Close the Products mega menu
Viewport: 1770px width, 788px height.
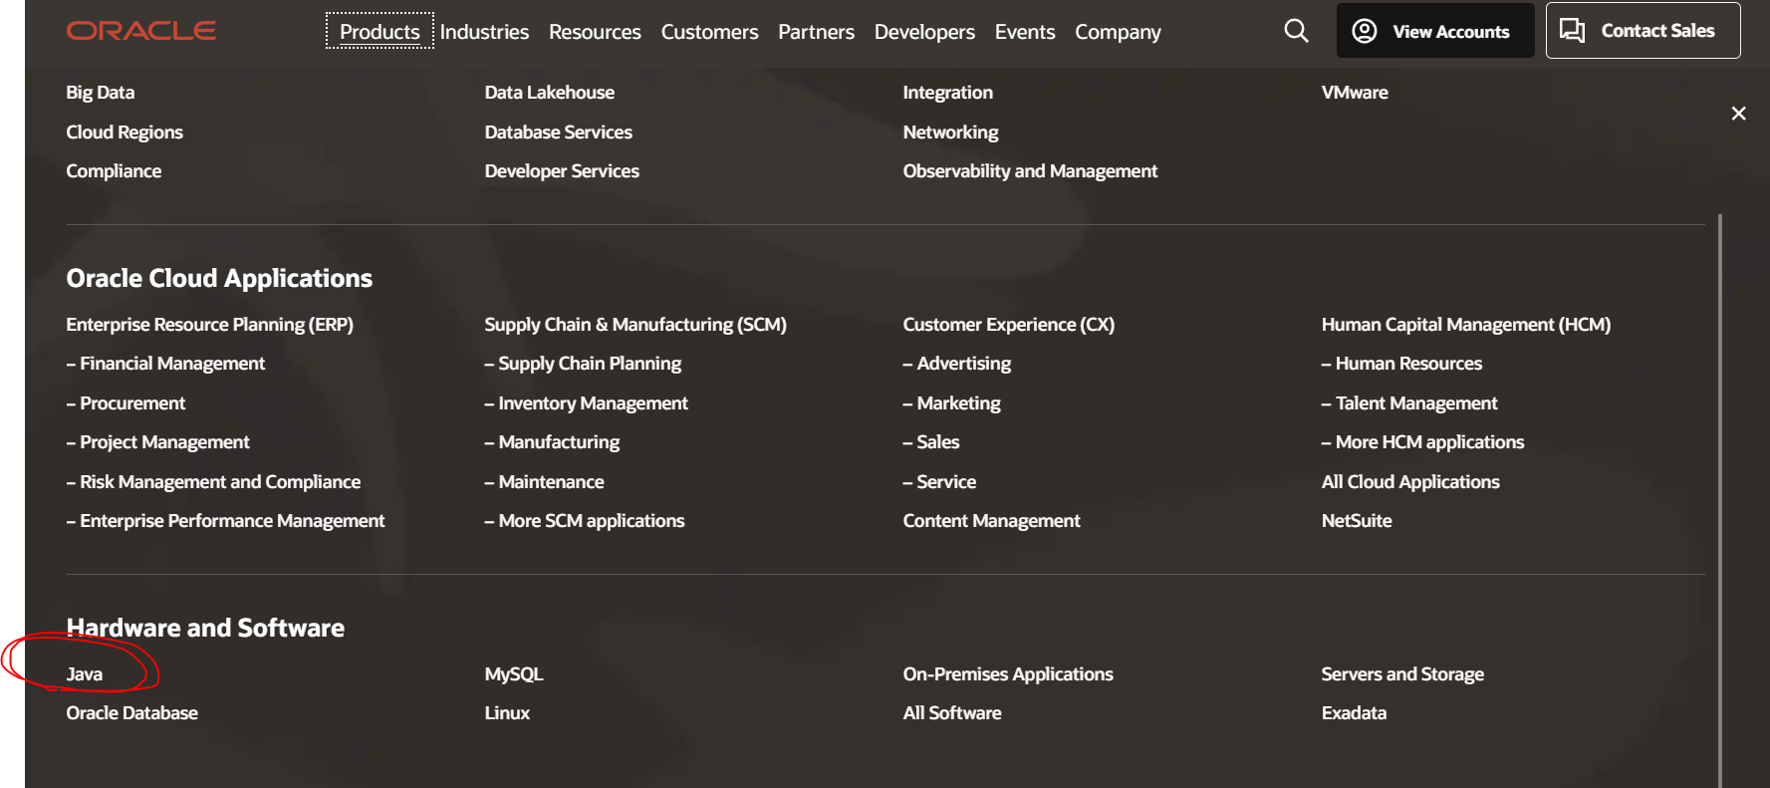coord(1738,114)
